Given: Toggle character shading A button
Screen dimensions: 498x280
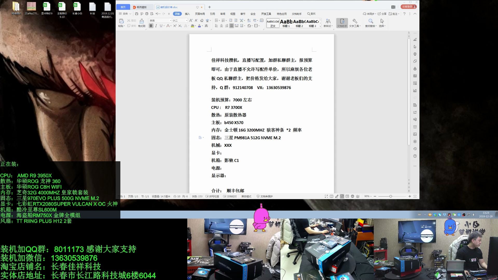Looking at the screenshot, I should [206, 26].
